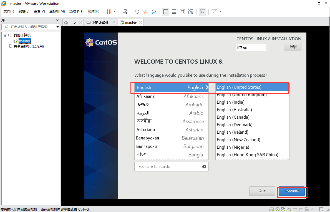Viewport: 330px width, 212px height.
Task: Click the us keyboard layout indicator
Action: pyautogui.click(x=251, y=48)
